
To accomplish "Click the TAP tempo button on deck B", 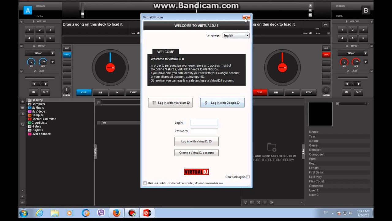I will click(x=326, y=25).
